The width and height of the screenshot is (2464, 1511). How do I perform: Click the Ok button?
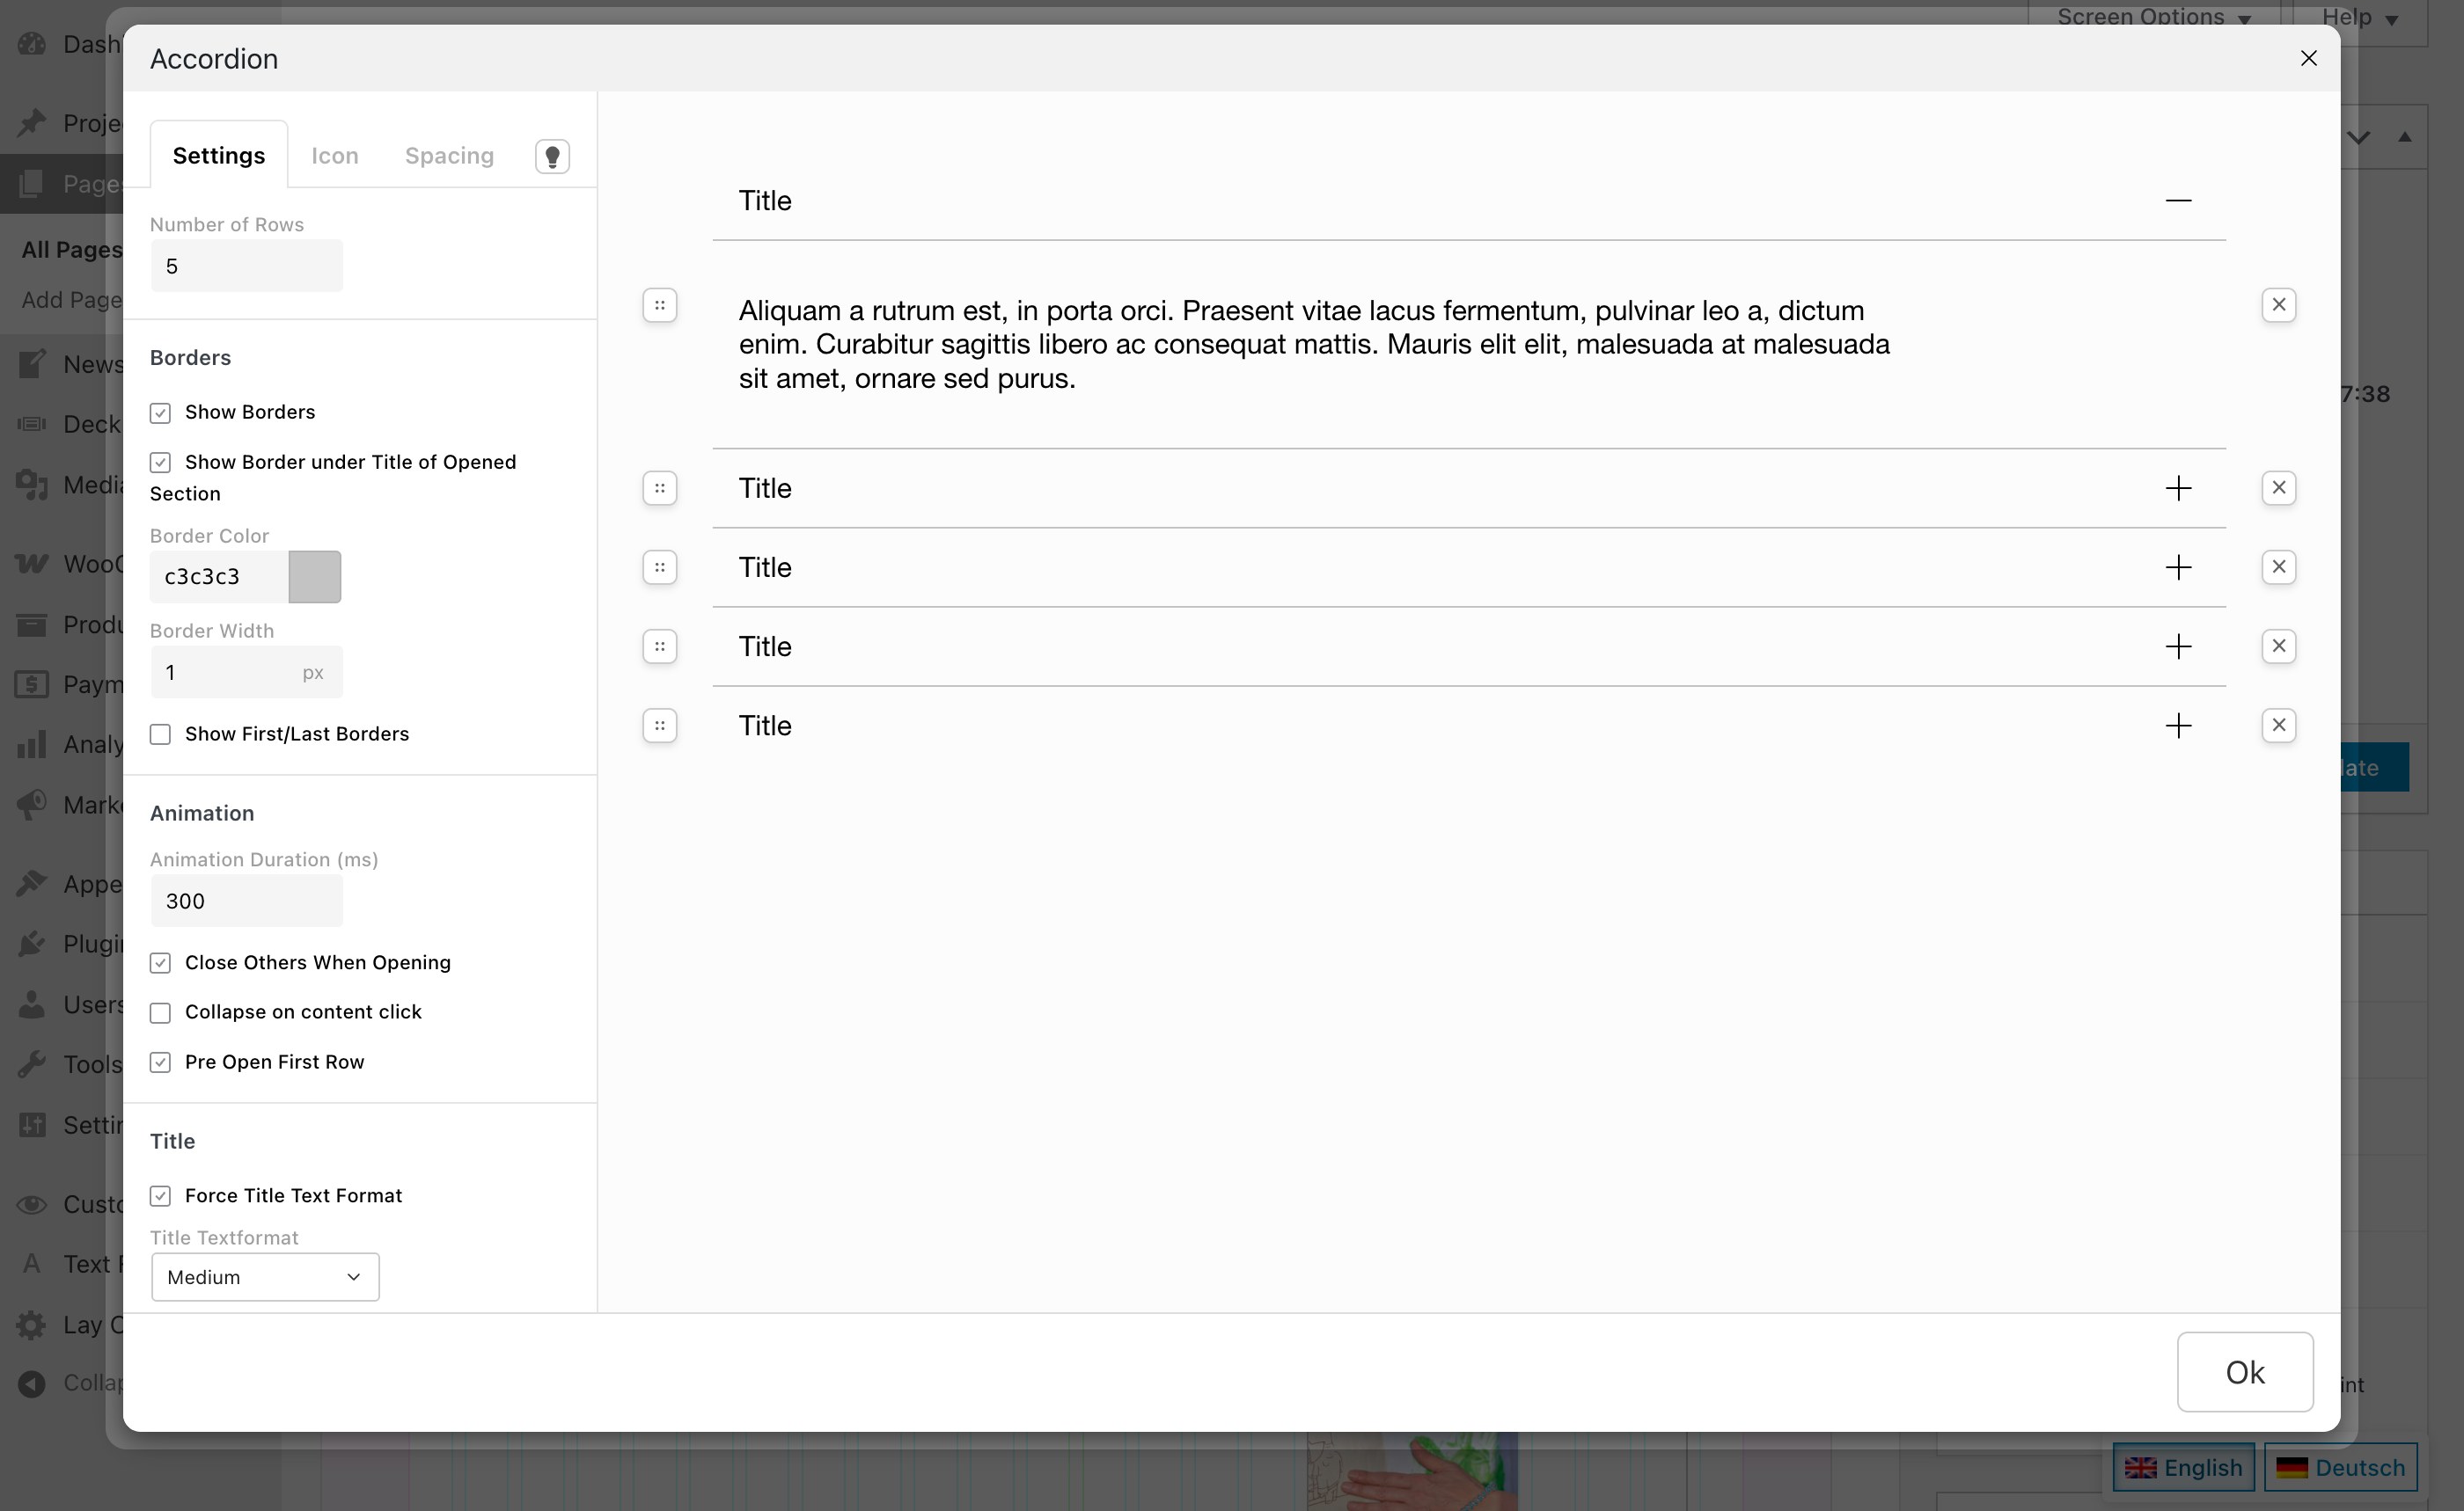2245,1372
